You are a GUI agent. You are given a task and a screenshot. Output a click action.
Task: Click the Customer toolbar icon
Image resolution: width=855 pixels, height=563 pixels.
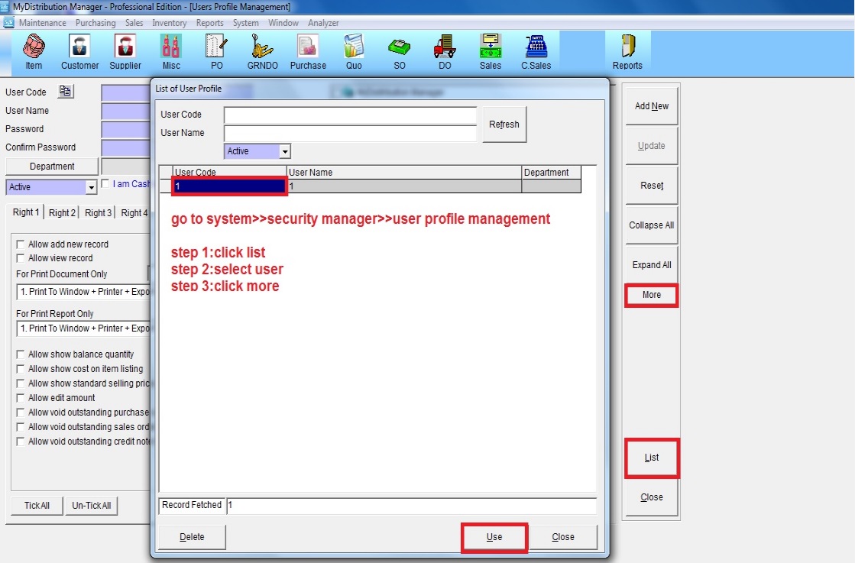click(79, 50)
